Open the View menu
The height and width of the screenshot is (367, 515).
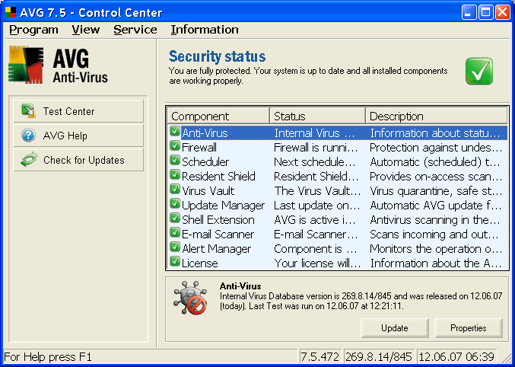(86, 30)
